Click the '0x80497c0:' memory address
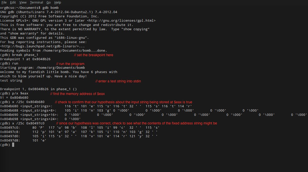 10,128
